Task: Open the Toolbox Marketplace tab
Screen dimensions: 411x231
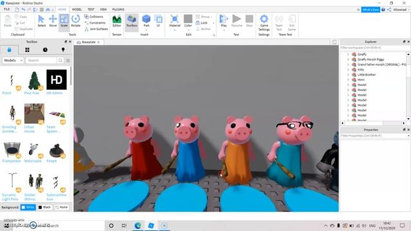Action: click(10, 50)
